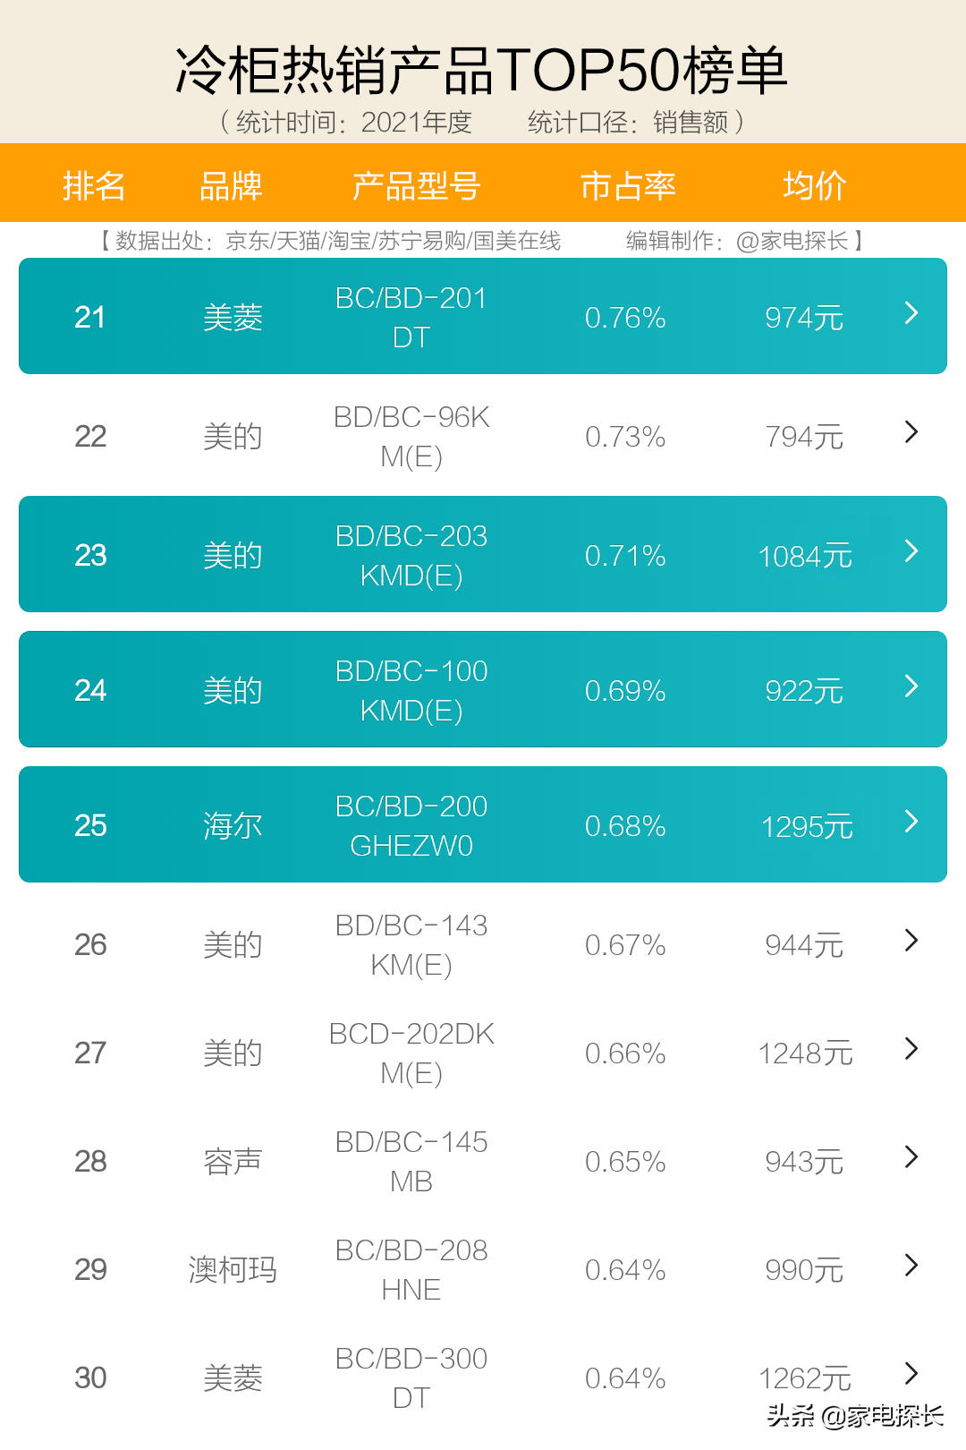Expand the arrow beside 1262元 price

pos(911,1374)
